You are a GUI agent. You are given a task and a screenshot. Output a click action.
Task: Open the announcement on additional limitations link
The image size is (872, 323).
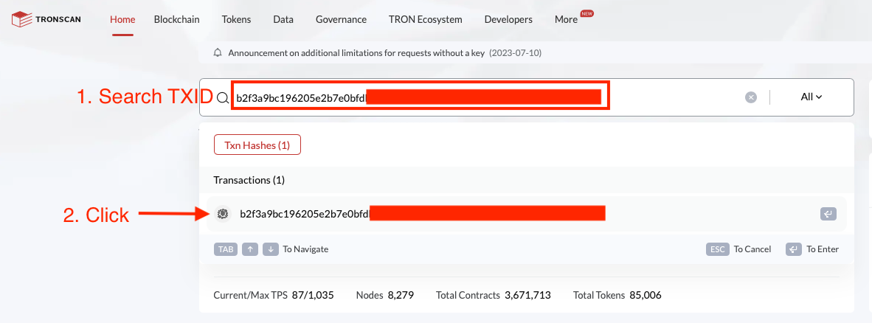[356, 53]
